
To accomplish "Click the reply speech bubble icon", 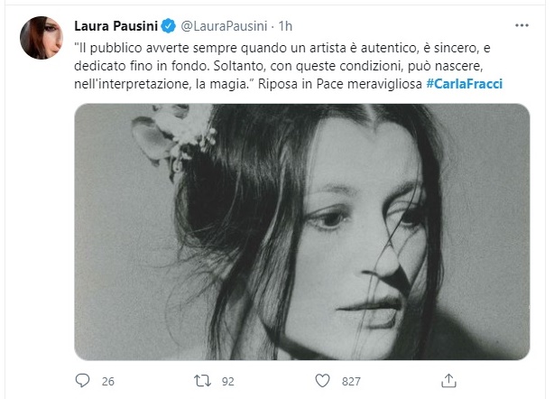I will click(x=83, y=381).
